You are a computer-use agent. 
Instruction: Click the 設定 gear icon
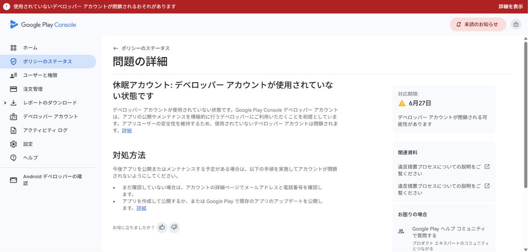click(x=14, y=144)
